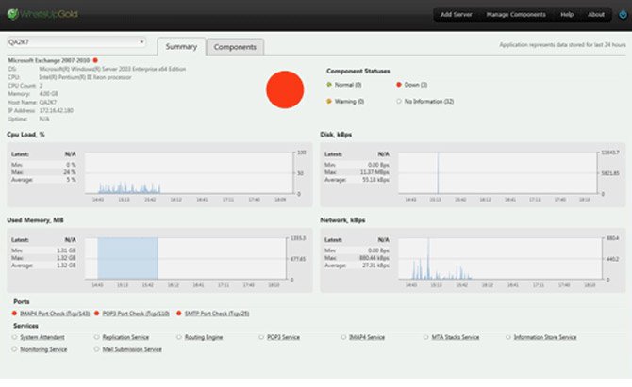Click the Services section heading
The image size is (632, 387).
point(25,326)
